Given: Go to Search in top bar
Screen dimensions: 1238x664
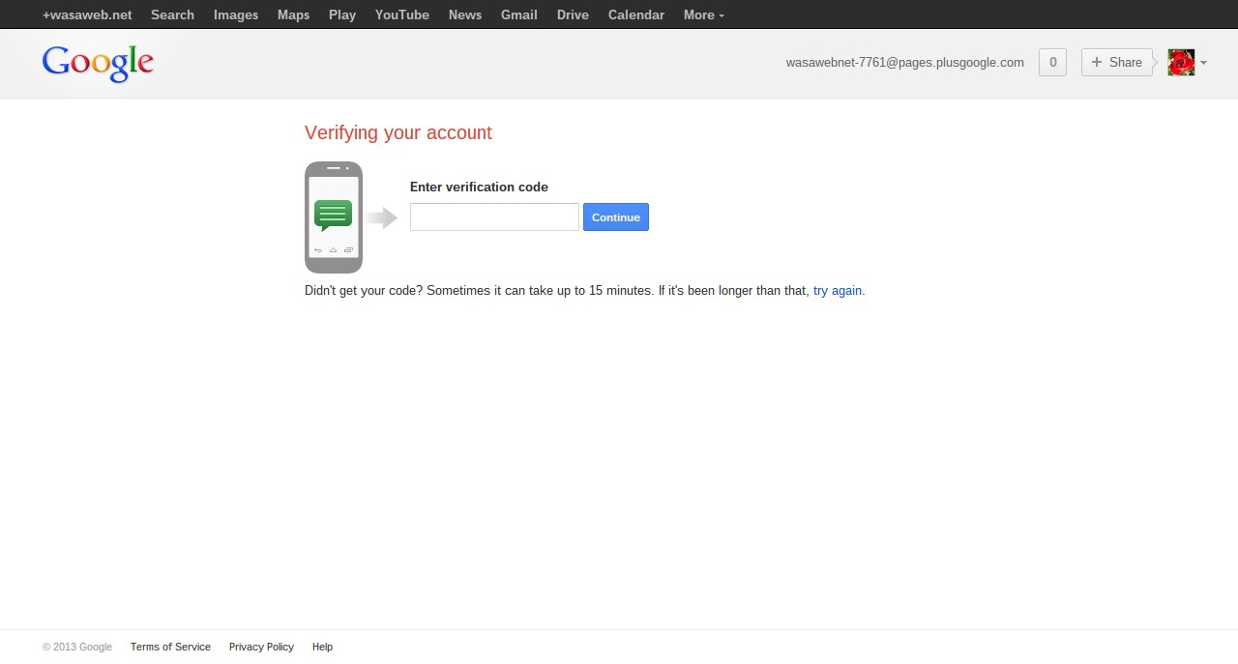Looking at the screenshot, I should coord(172,14).
